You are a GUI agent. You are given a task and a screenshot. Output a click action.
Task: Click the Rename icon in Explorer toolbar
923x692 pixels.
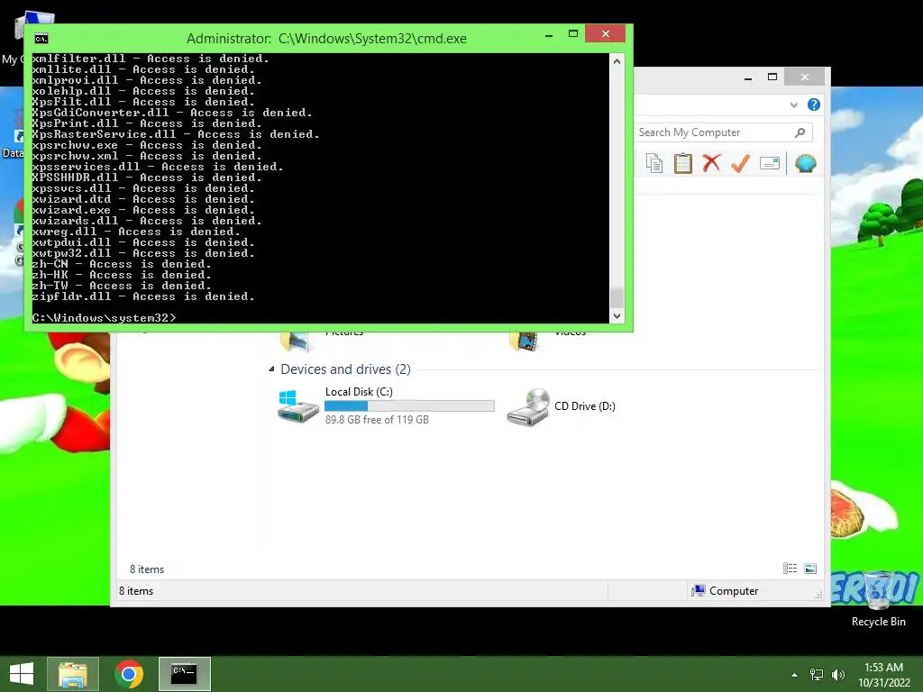pos(770,163)
